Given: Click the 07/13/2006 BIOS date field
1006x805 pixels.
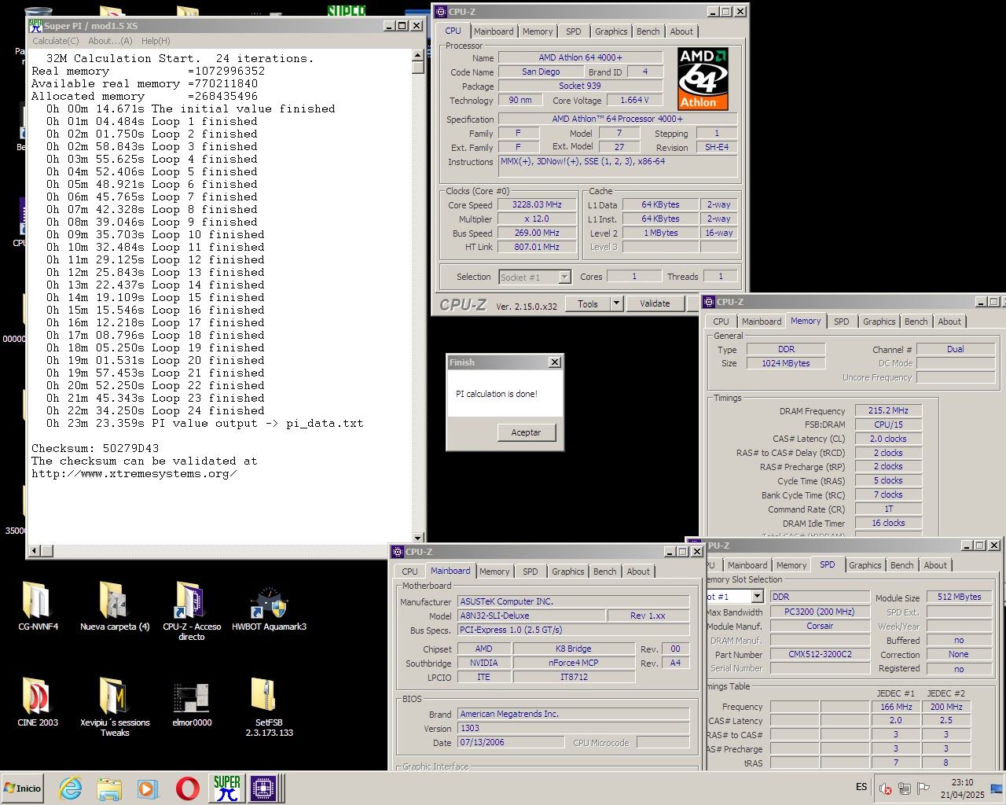Looking at the screenshot, I should point(510,742).
